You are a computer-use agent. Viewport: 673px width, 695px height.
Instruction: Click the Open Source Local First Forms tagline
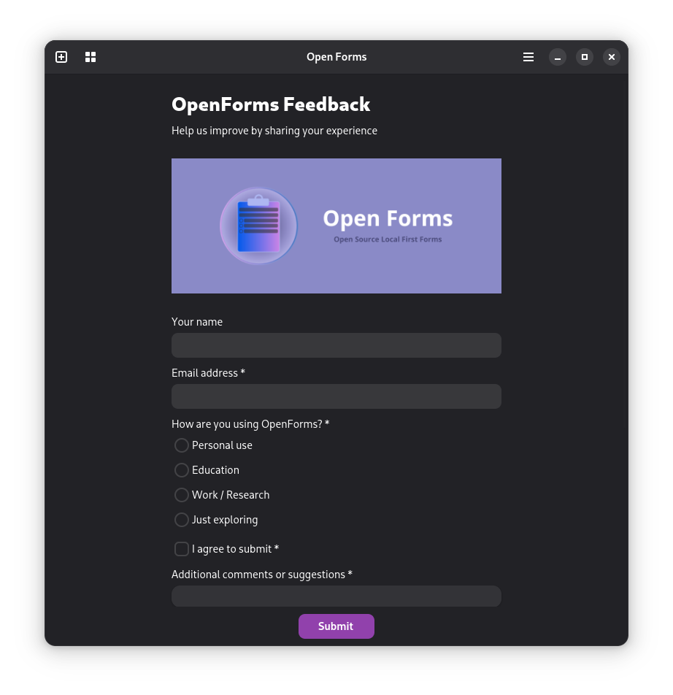388,239
